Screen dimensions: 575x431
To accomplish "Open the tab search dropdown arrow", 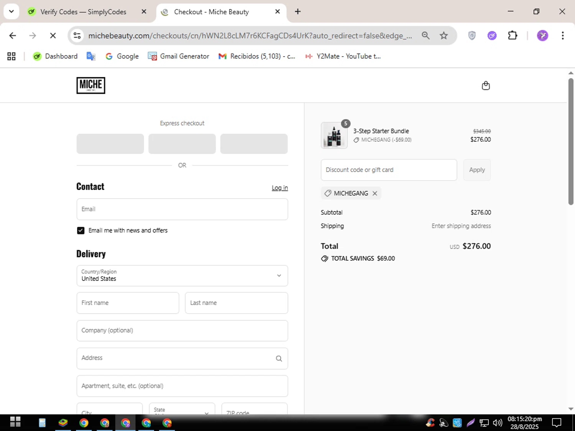I will click(x=11, y=11).
